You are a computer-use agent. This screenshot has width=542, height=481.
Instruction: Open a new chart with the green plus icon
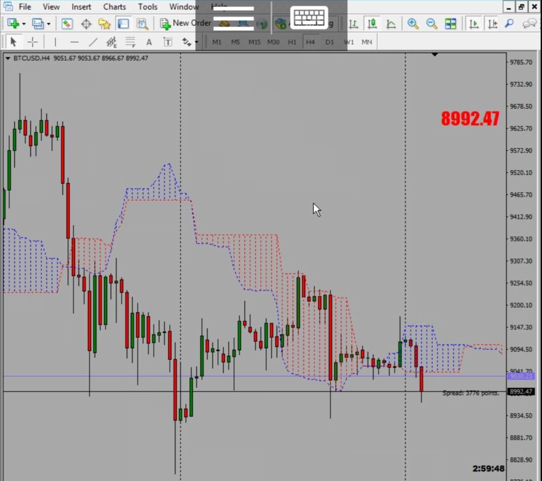click(13, 24)
